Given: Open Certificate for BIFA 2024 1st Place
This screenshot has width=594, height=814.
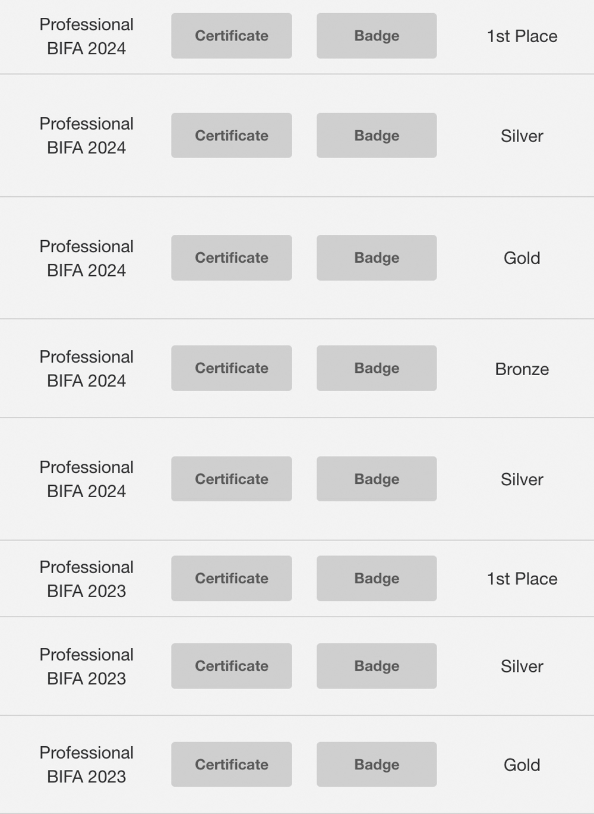Looking at the screenshot, I should (231, 36).
